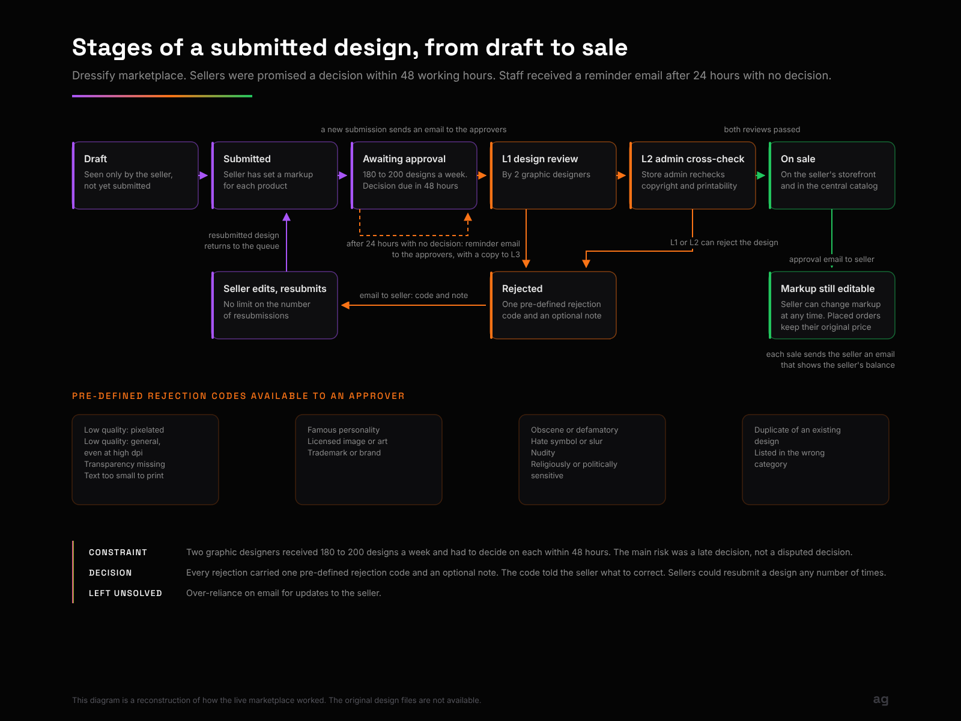Click the diagram title 'Stages of a submitted design'
This screenshot has width=961, height=721.
coord(350,47)
